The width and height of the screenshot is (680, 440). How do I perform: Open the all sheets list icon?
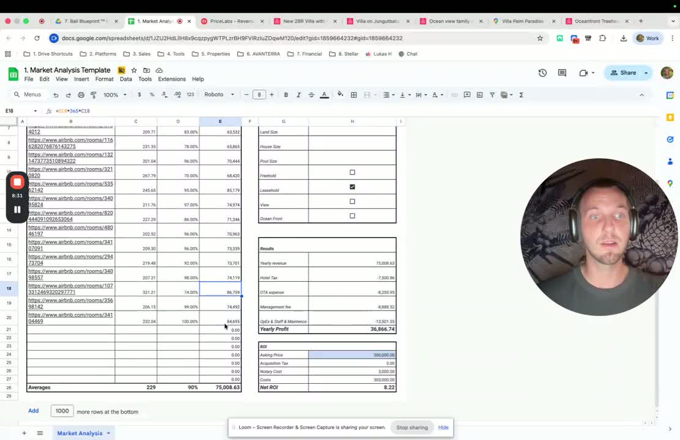click(x=40, y=433)
